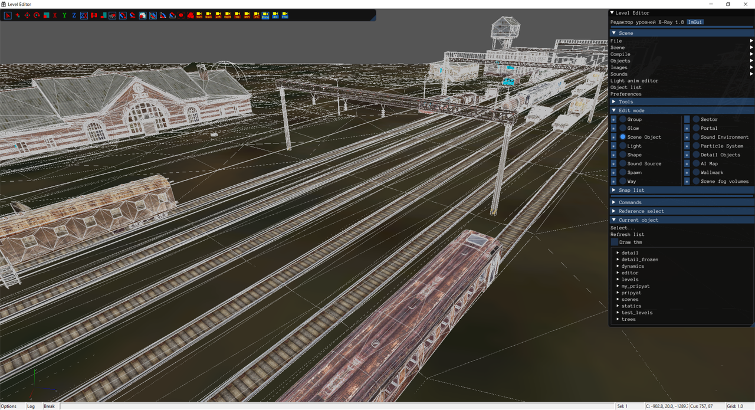Switch camera to Plane mode
Screen dimensions: 755x410
265,15
